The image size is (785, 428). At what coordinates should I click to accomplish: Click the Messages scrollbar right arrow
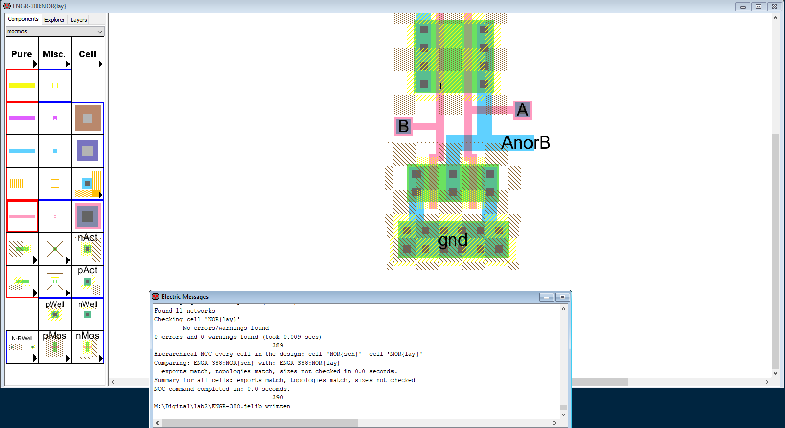pyautogui.click(x=555, y=423)
